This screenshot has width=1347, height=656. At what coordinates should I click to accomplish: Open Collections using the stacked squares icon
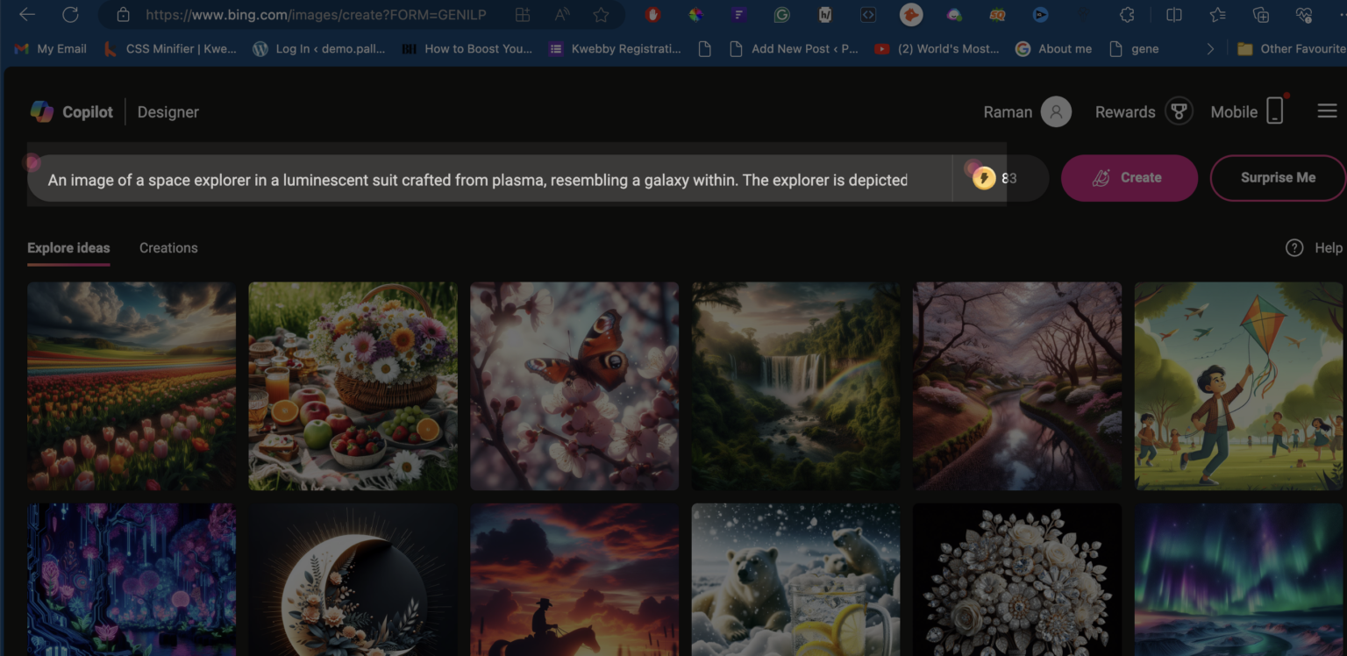[1260, 15]
